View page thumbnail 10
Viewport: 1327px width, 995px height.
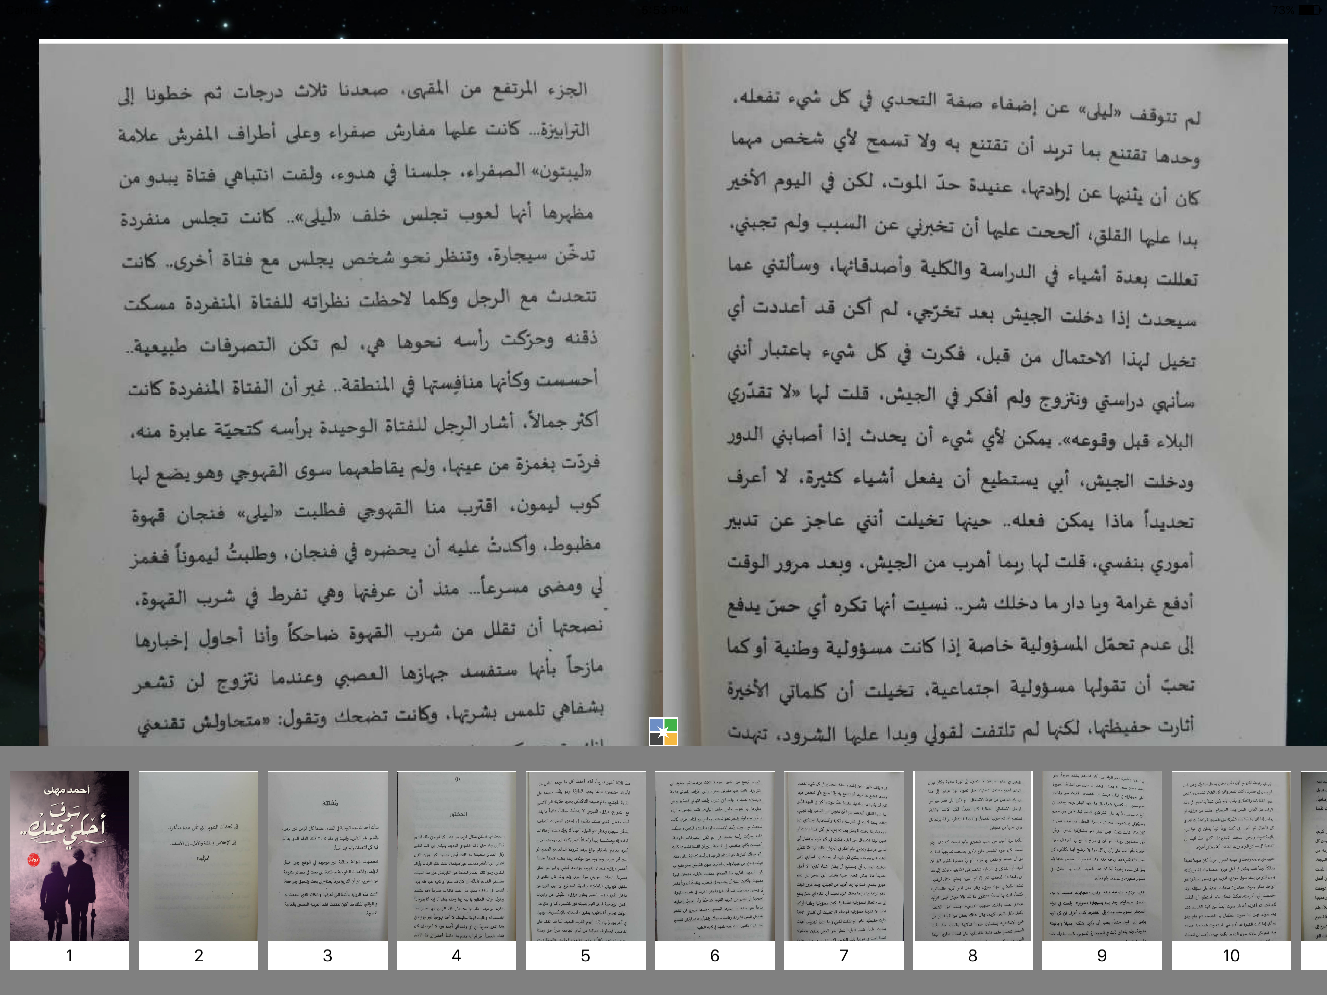tap(1231, 870)
